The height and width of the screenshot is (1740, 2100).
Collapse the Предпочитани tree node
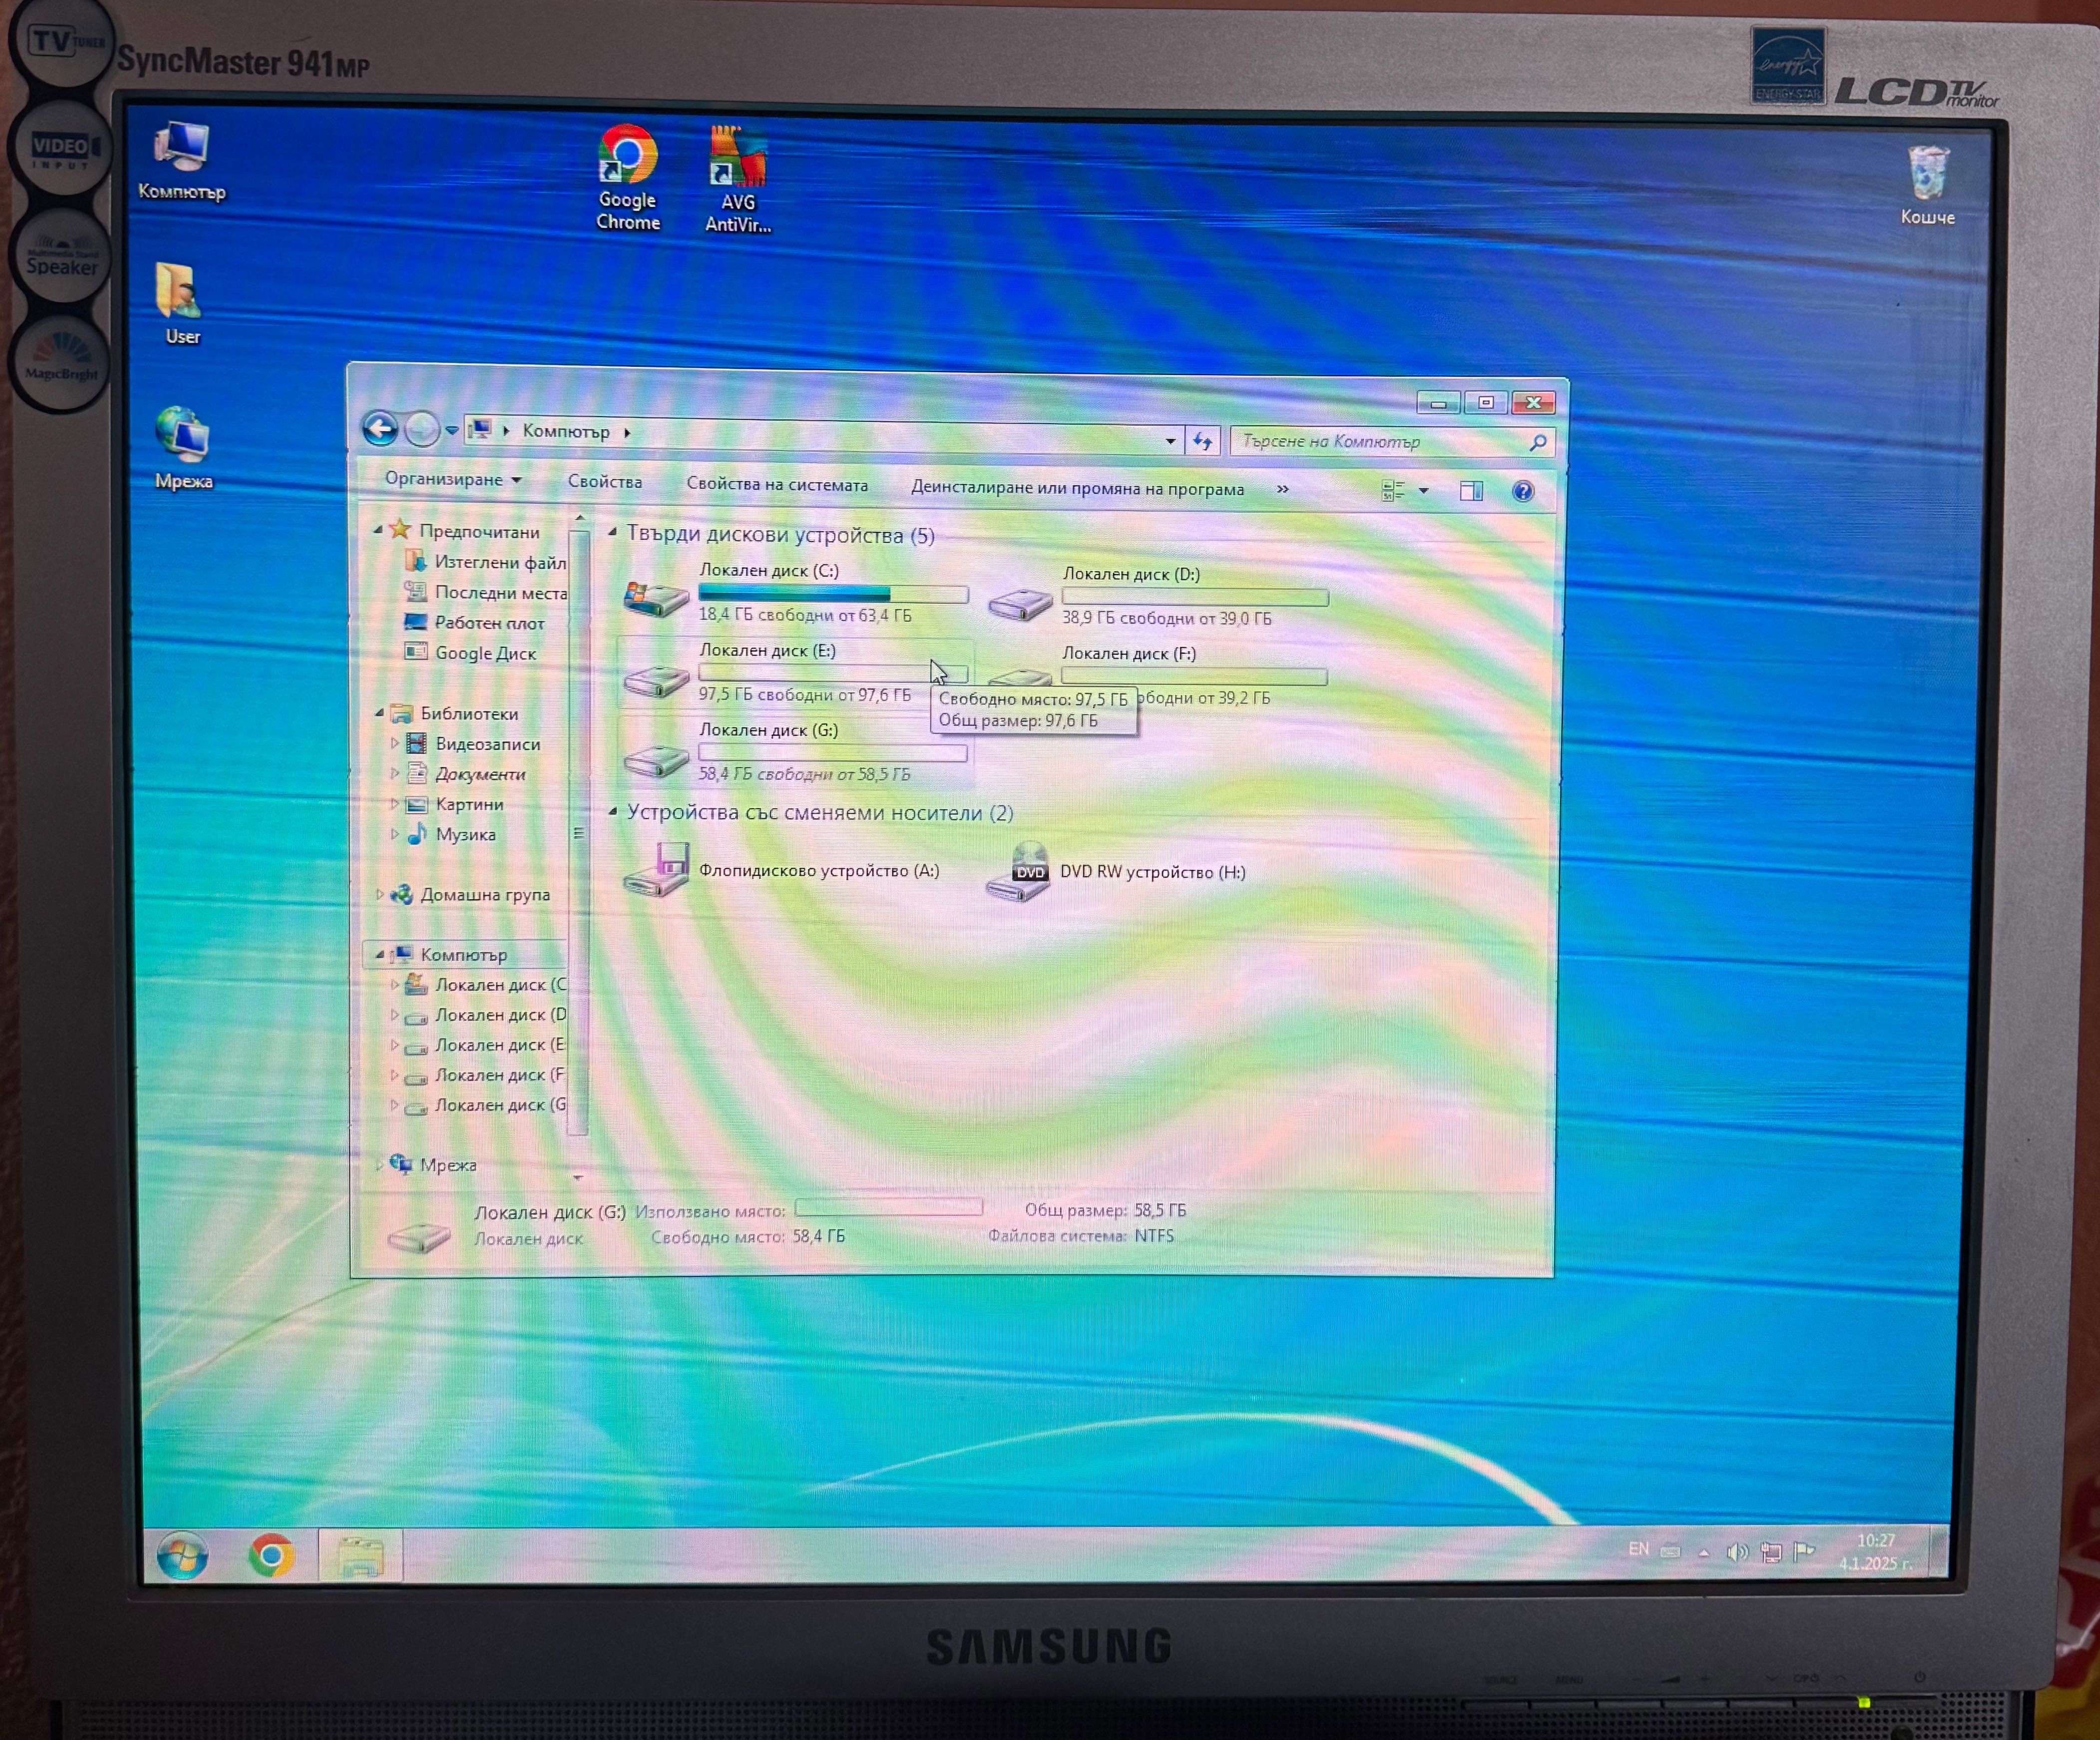click(377, 530)
